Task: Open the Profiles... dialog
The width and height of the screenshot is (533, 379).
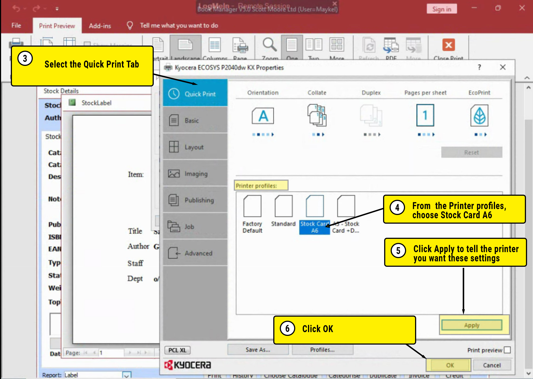Action: pos(322,350)
